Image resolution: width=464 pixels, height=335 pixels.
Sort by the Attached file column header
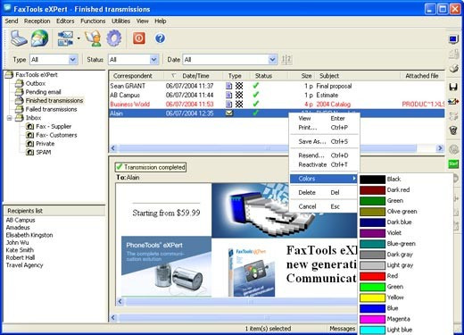[422, 76]
